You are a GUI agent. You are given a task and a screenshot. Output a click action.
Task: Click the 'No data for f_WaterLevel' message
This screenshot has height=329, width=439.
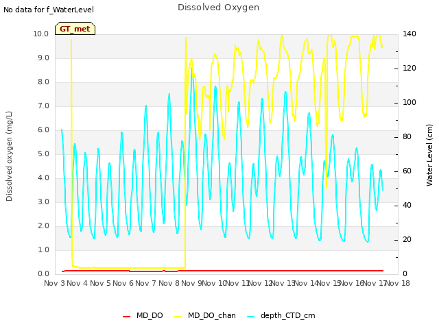[x=49, y=10]
